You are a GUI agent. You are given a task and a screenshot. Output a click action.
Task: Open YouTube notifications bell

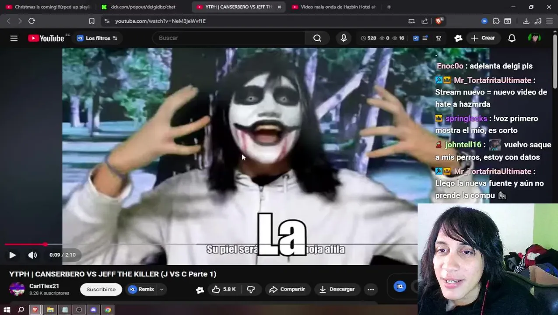(512, 38)
